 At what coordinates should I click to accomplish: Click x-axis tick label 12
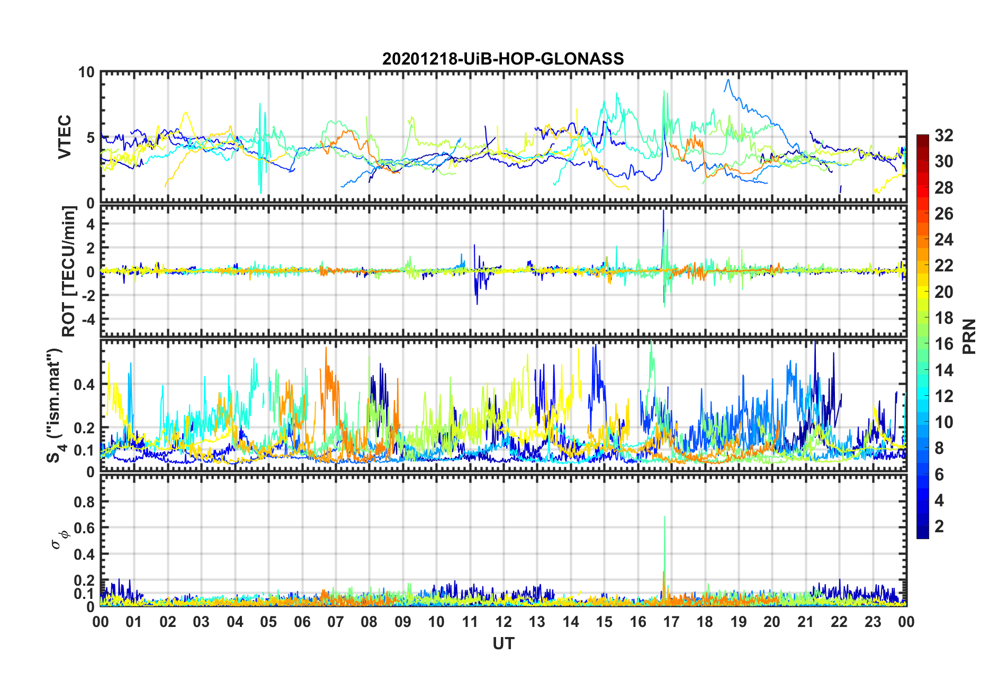504,622
